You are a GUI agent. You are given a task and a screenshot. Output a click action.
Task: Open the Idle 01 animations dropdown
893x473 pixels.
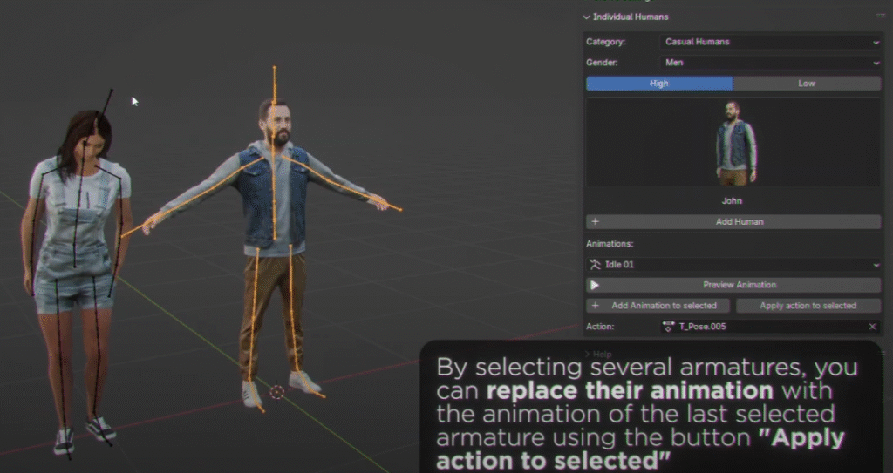733,264
